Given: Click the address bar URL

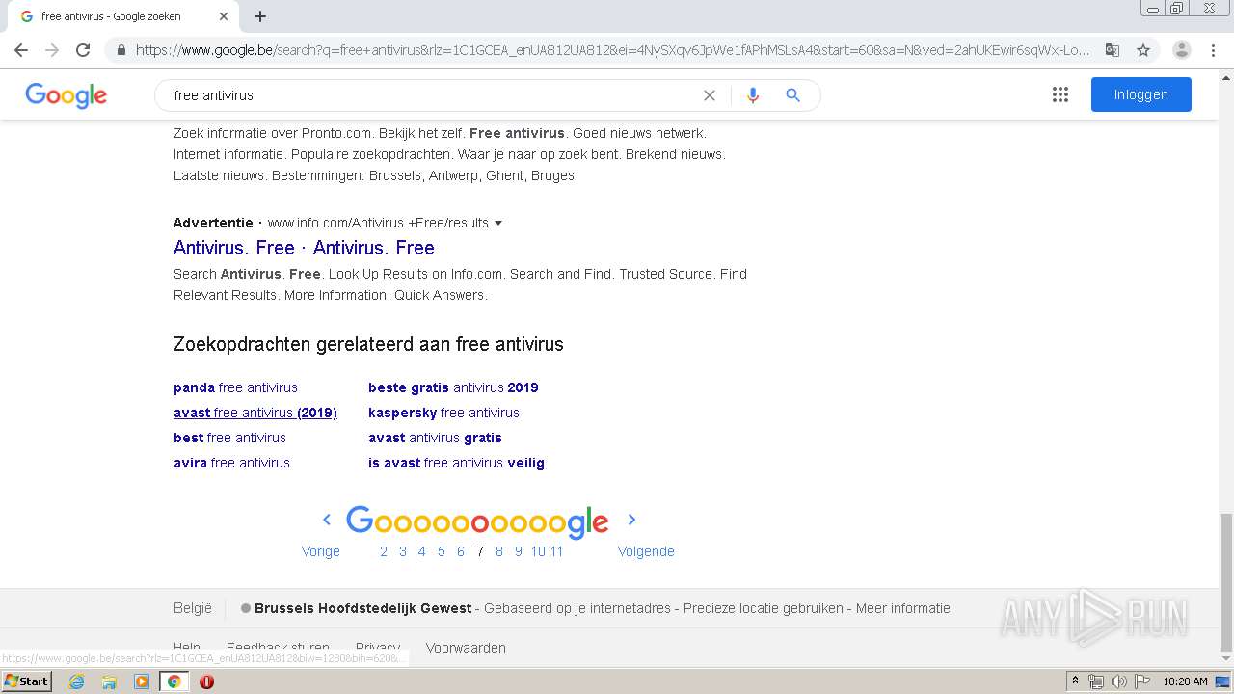Looking at the screenshot, I should (612, 50).
